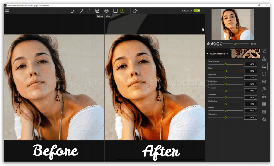Select the split before/after view icon
The image size is (274, 166).
(122, 11)
